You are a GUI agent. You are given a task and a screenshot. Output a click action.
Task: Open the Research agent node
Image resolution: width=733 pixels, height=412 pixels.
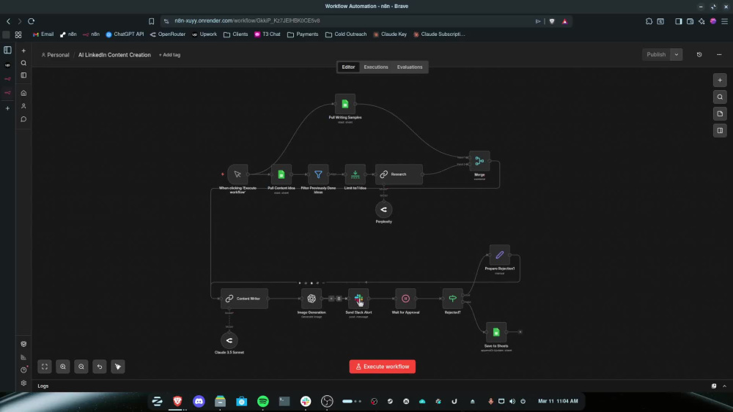399,174
